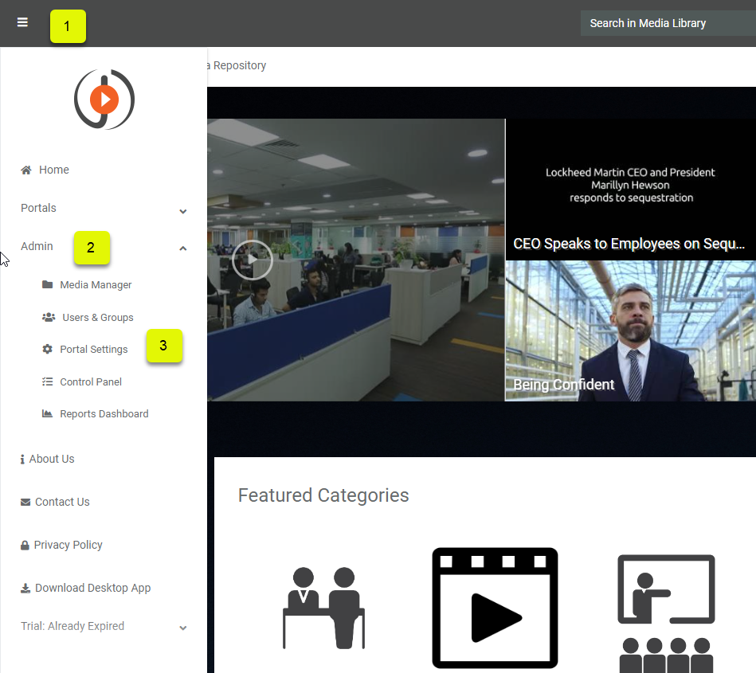
Task: Select the film strip video category icon
Action: click(495, 608)
